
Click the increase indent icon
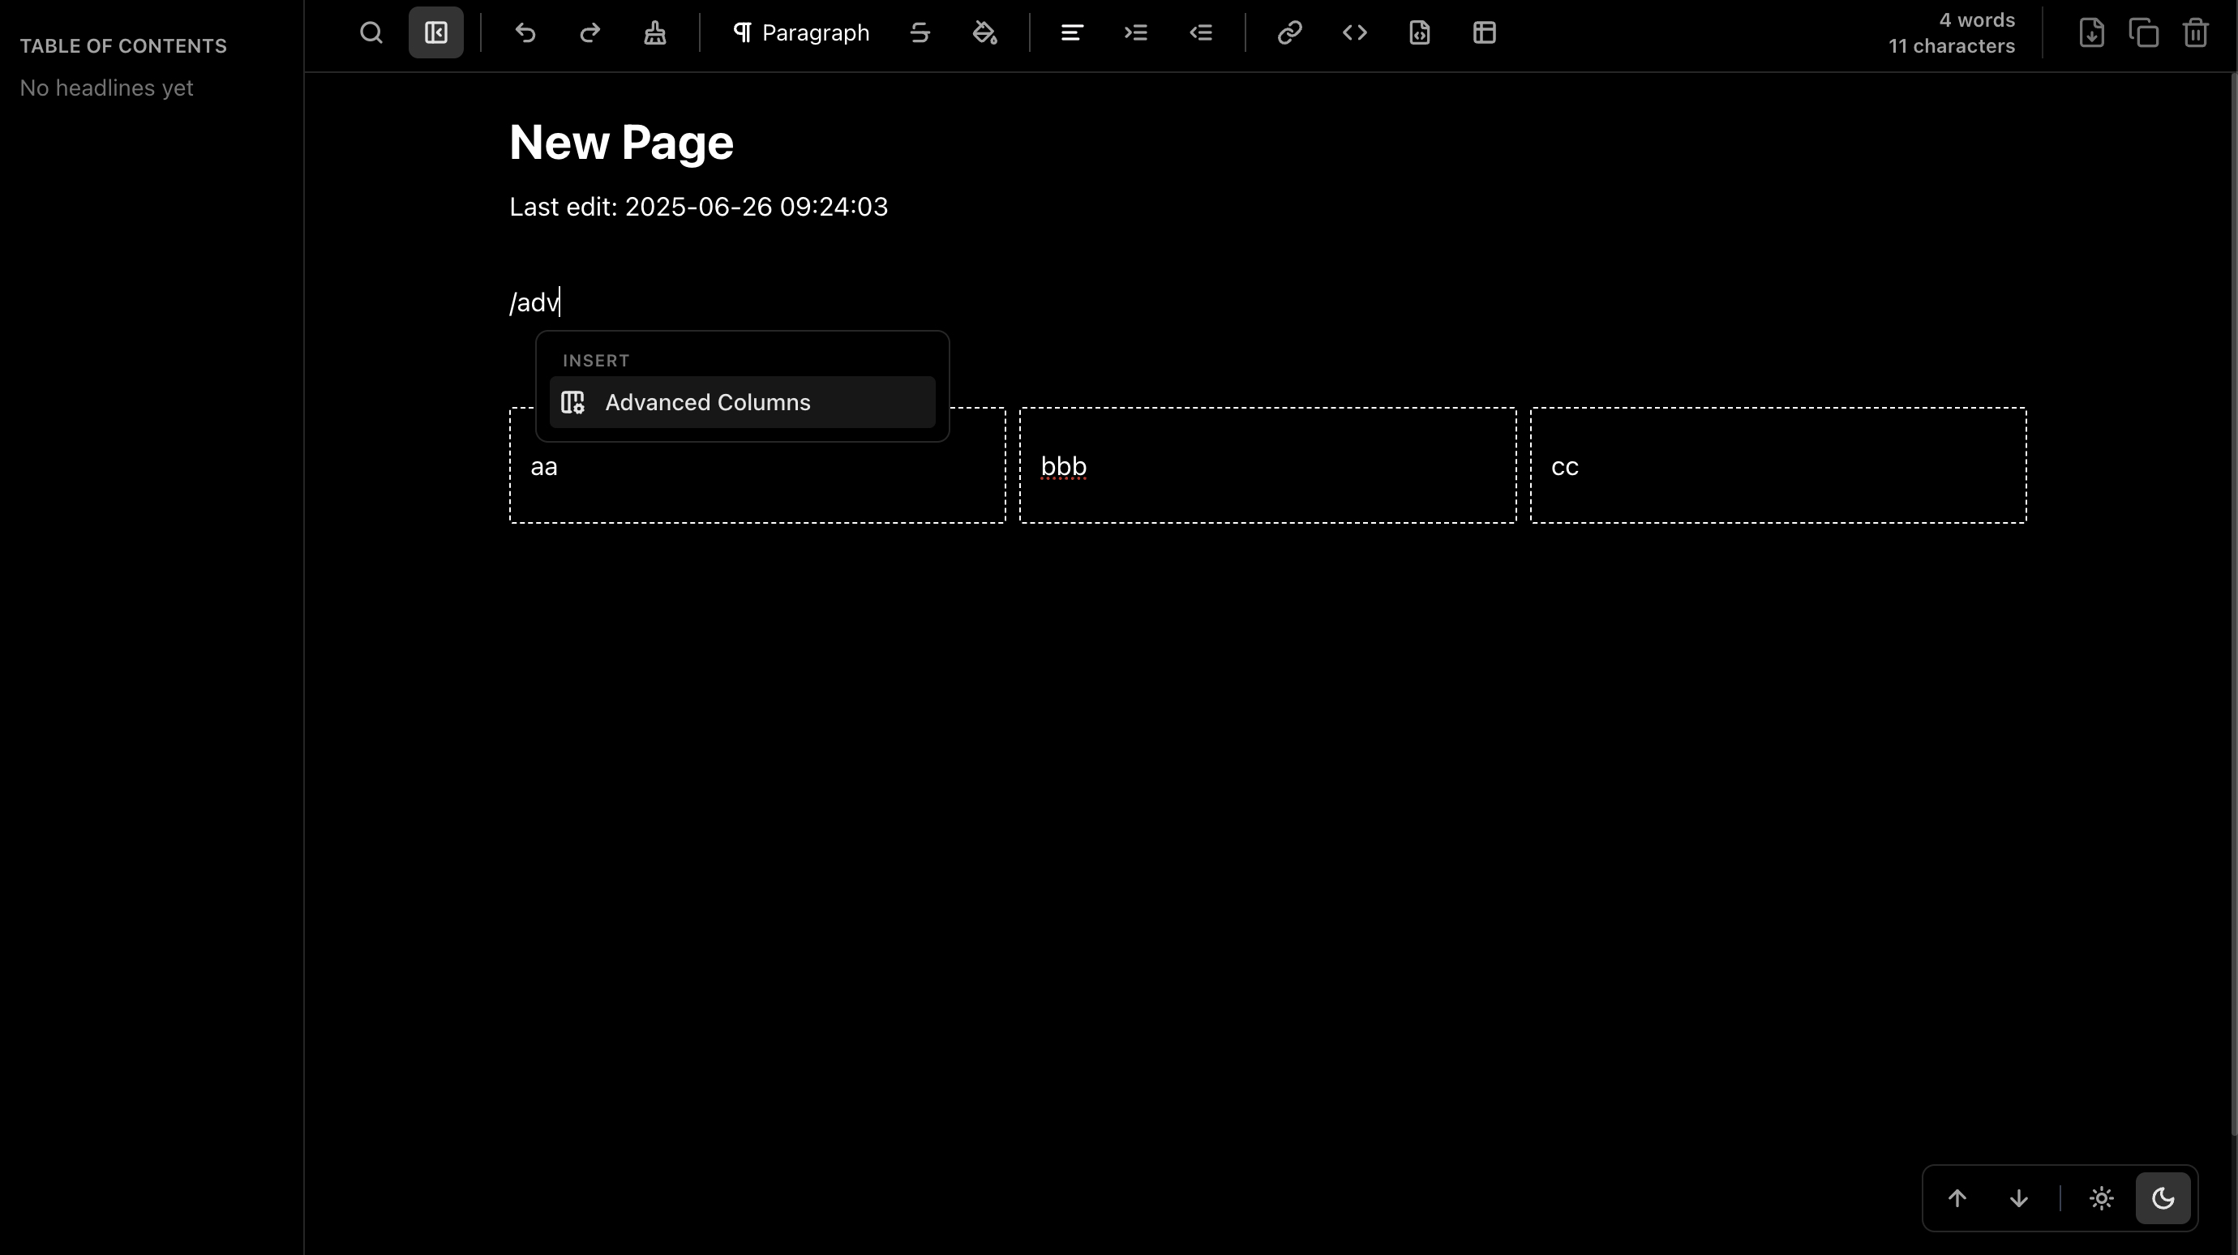[x=1136, y=33]
